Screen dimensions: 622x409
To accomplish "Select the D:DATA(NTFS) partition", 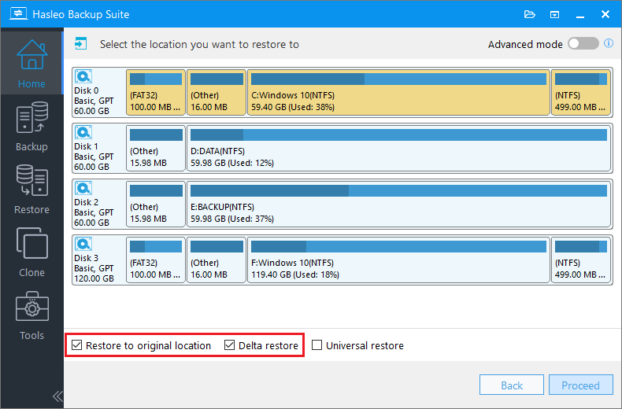I will coord(398,148).
